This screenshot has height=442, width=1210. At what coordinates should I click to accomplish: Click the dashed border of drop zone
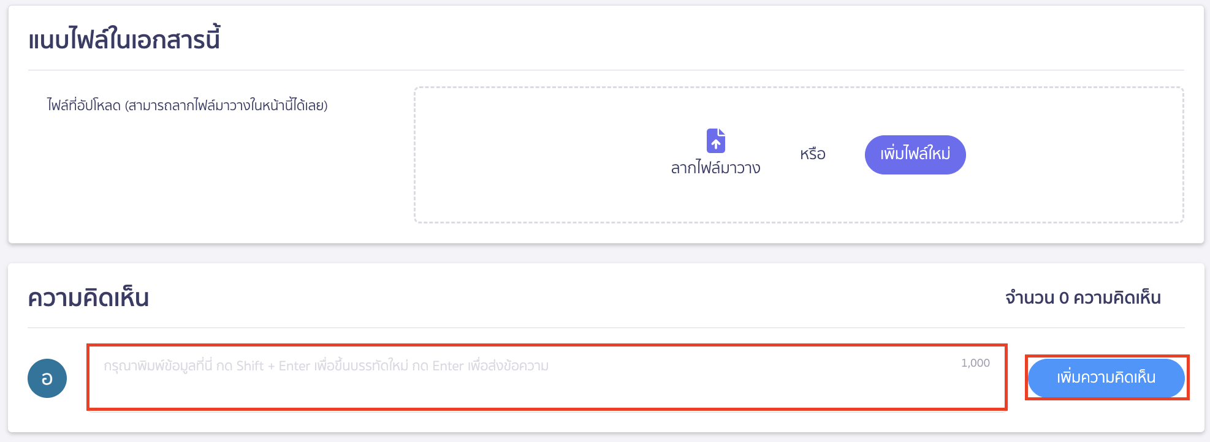tap(797, 87)
